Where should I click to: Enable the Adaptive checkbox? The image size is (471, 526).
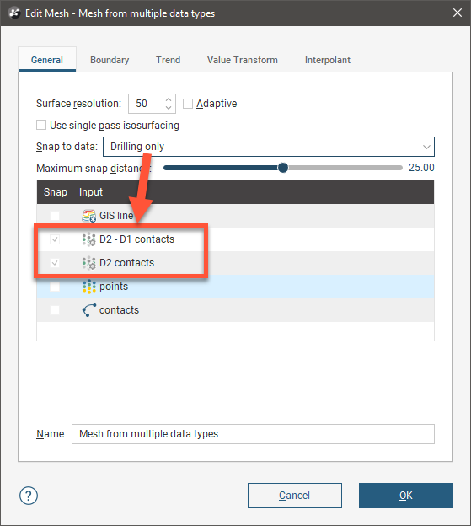click(188, 104)
